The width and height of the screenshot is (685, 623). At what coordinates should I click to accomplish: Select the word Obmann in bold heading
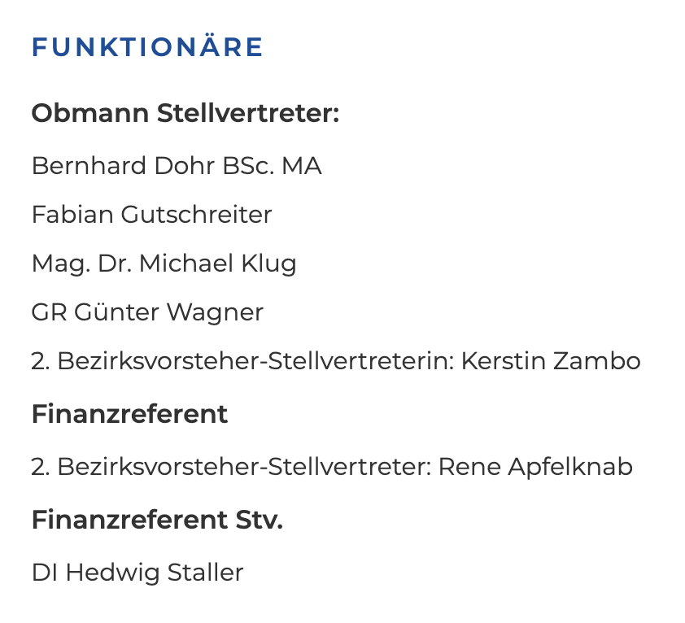click(90, 113)
